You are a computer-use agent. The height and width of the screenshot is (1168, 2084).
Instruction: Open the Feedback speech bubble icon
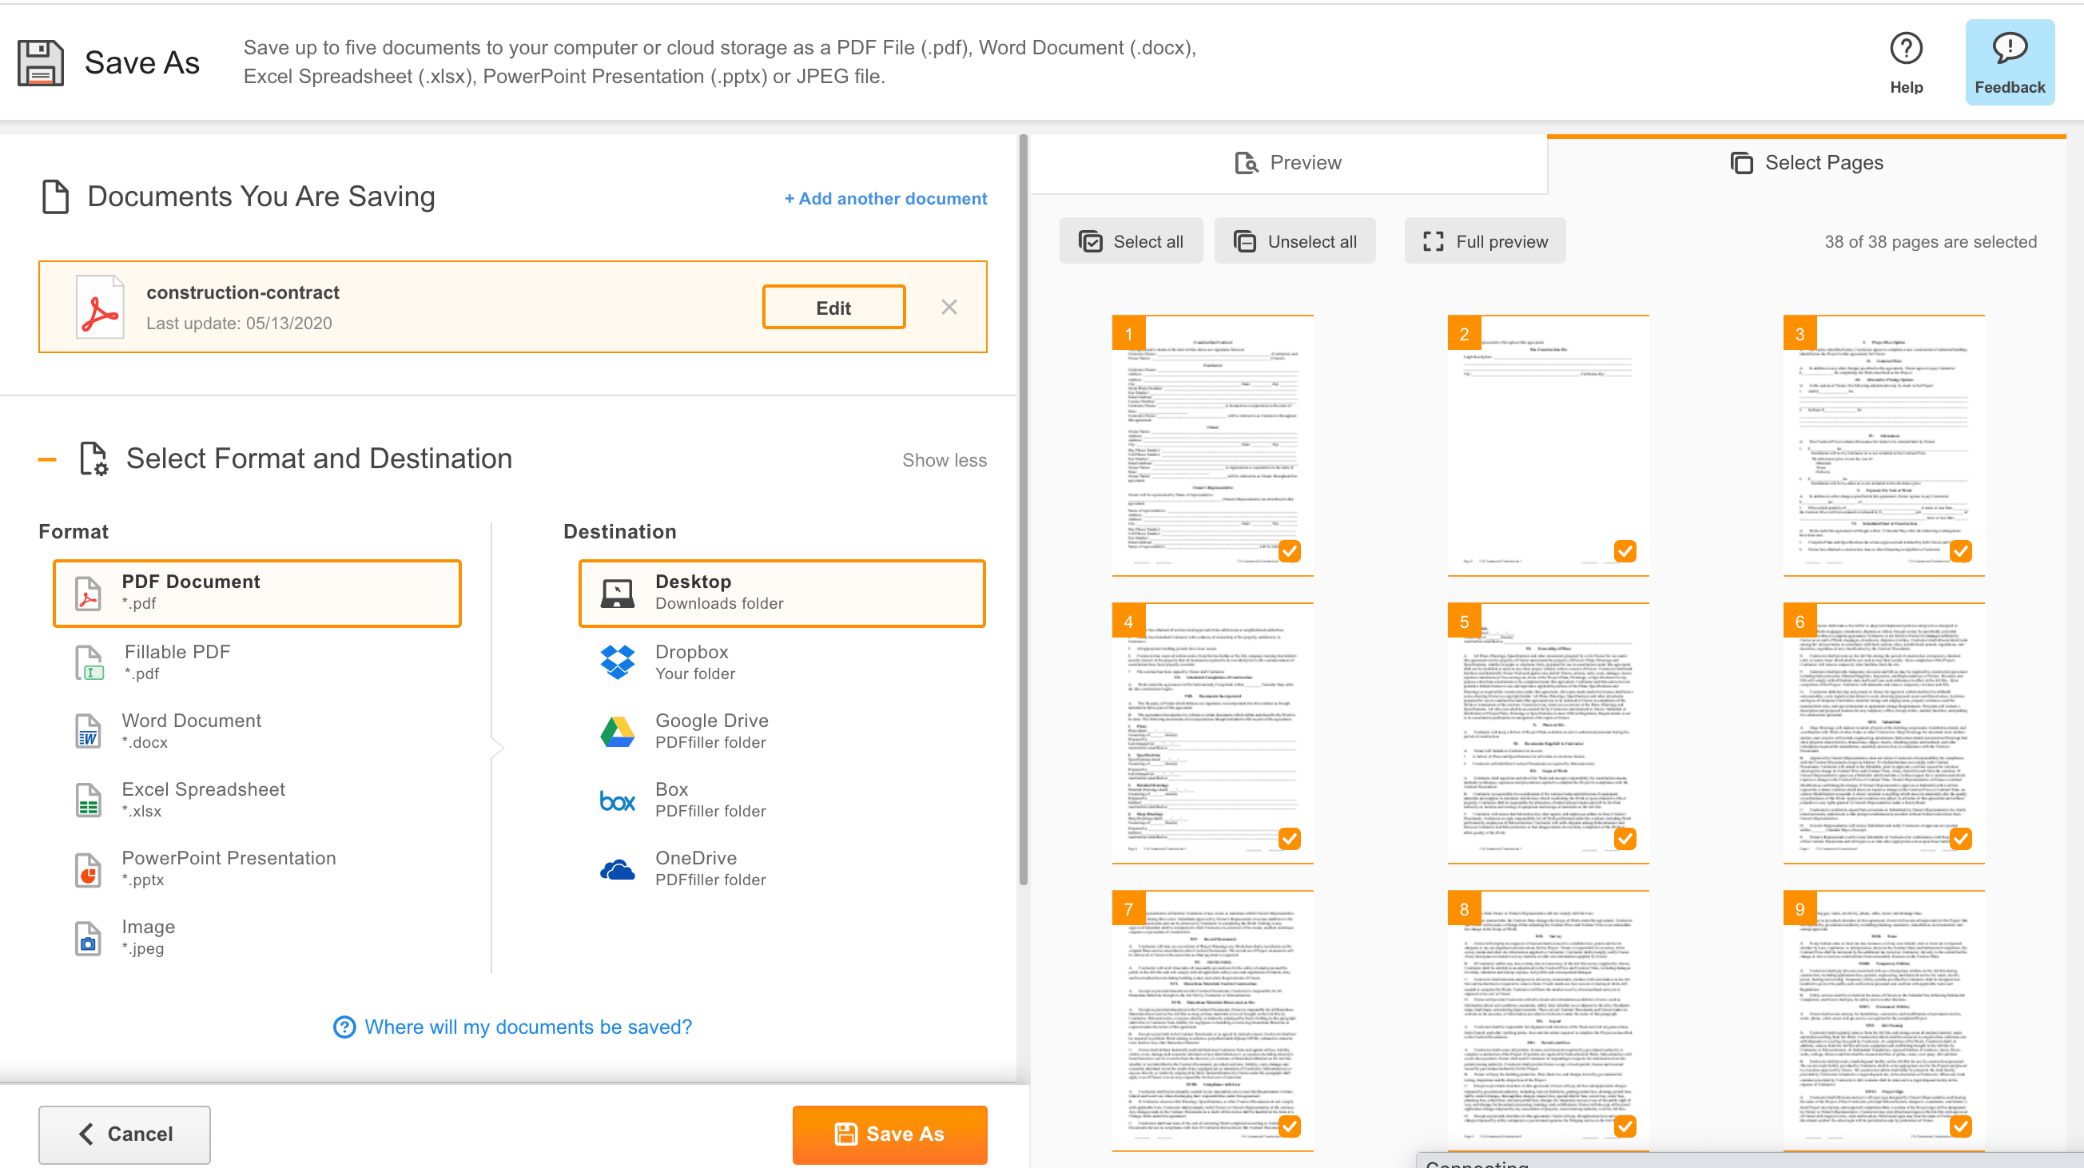(x=2009, y=49)
